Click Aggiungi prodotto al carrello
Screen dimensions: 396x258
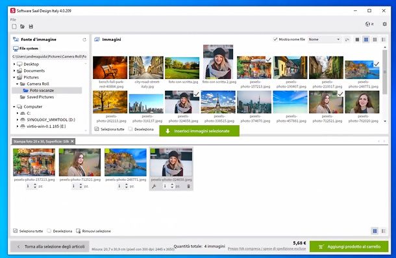pos(349,246)
